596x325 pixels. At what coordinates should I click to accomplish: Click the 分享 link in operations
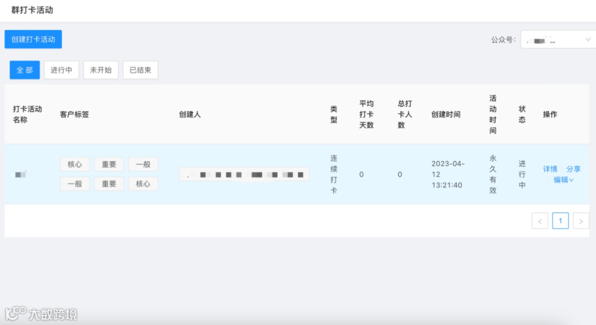click(573, 169)
